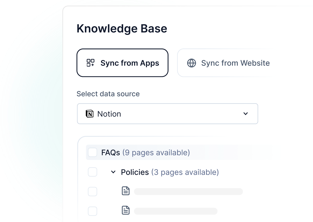Click the first document icon under Policies
313x222 pixels.
126,191
